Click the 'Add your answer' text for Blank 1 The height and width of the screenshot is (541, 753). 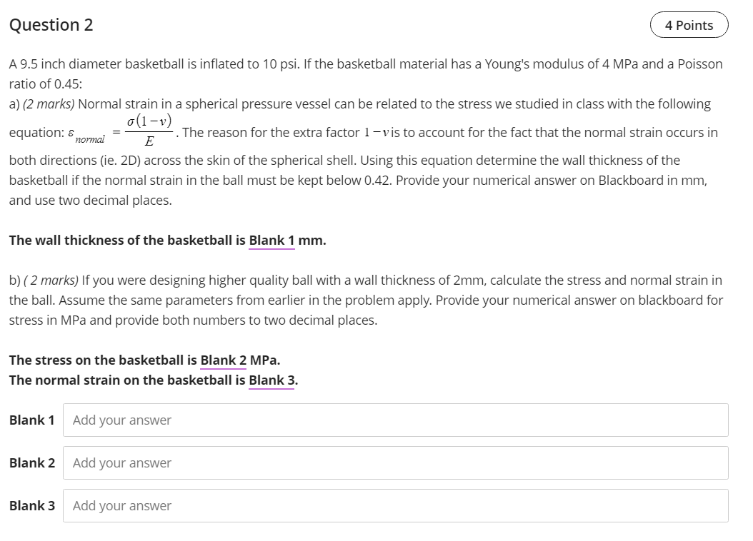(x=120, y=420)
